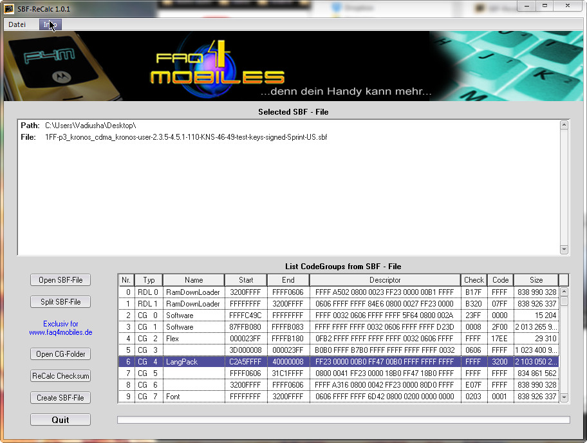Click the progress bar at the bottom
This screenshot has width=587, height=443.
pyautogui.click(x=343, y=420)
